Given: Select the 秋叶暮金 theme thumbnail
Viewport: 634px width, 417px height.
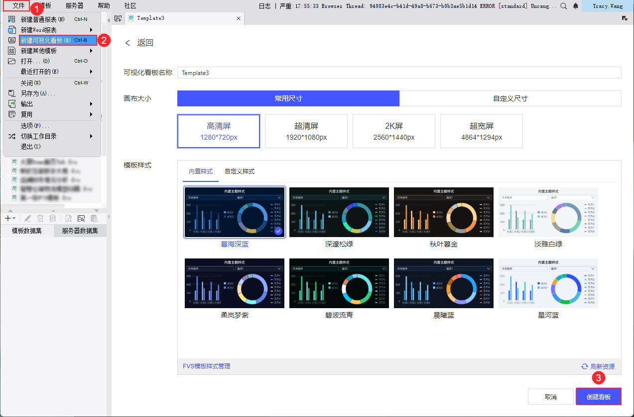Looking at the screenshot, I should pos(443,212).
